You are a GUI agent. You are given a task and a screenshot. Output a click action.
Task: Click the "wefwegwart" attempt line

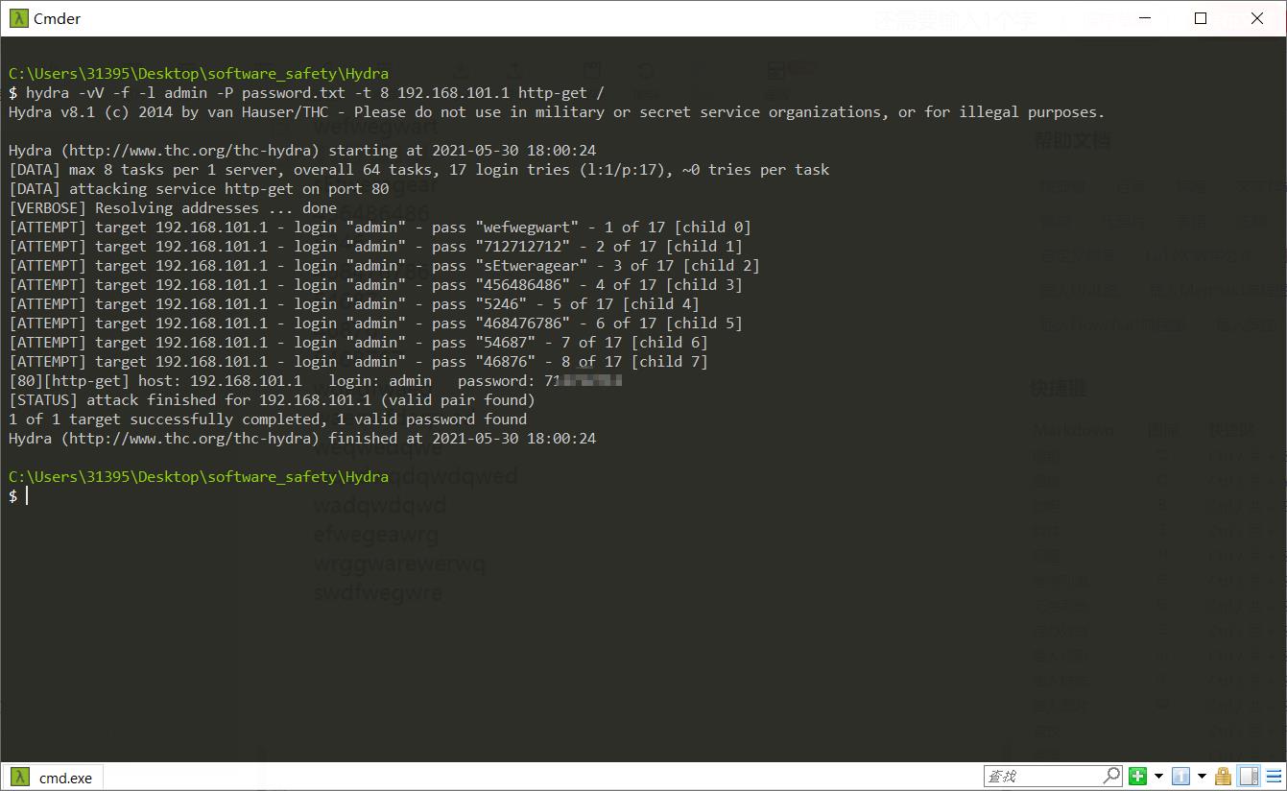click(x=380, y=228)
